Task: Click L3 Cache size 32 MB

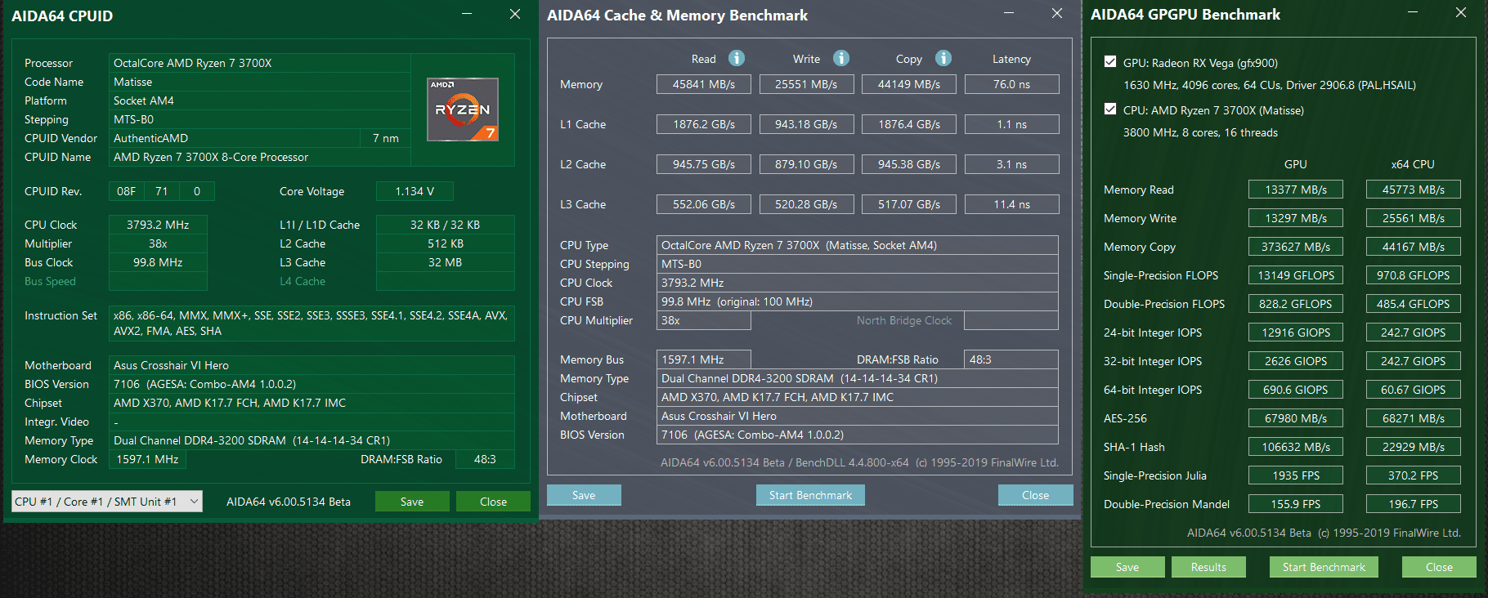Action: tap(445, 262)
